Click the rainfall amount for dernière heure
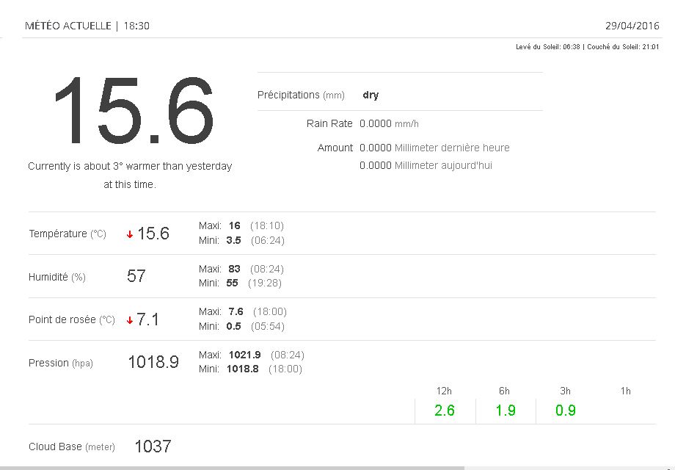 click(434, 148)
